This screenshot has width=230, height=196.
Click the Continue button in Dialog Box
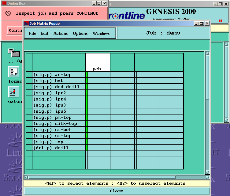(x=15, y=30)
